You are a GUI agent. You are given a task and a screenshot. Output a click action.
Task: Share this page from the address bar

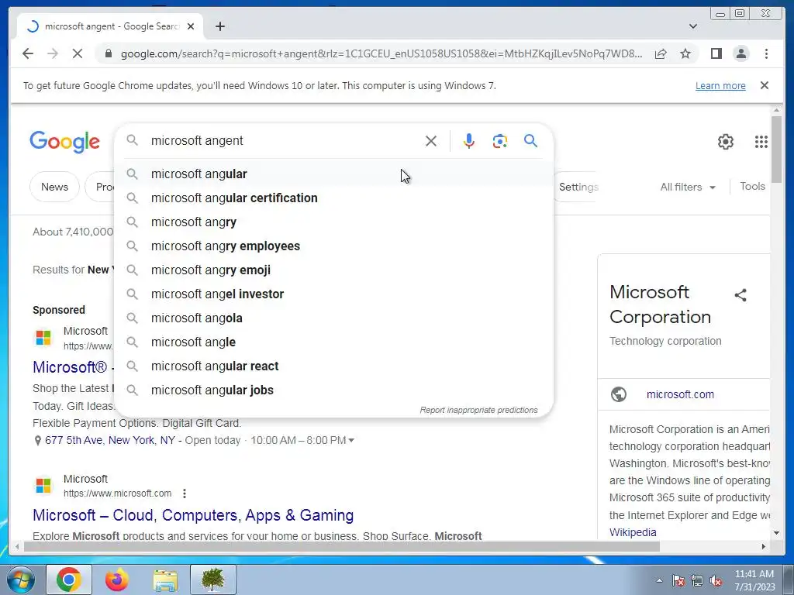661,53
